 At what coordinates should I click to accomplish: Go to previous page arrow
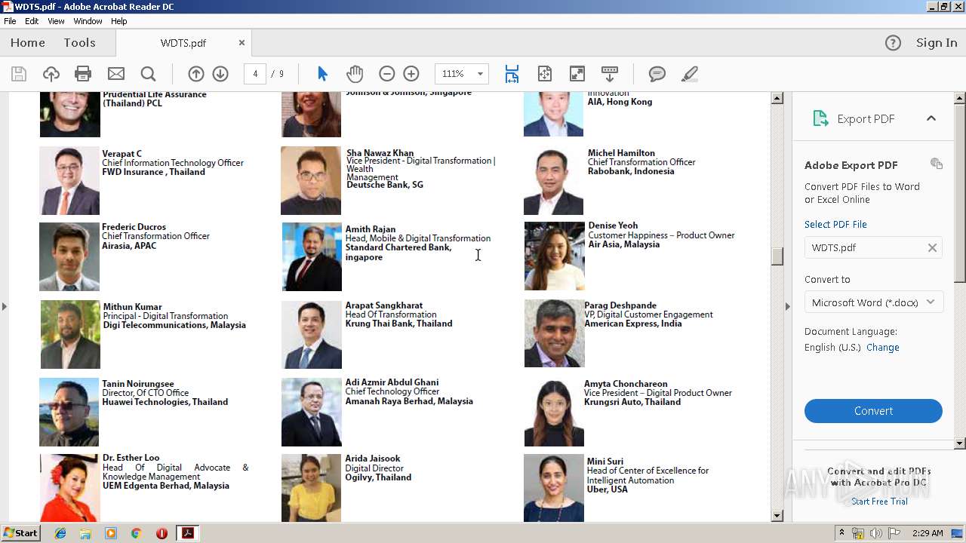tap(196, 74)
